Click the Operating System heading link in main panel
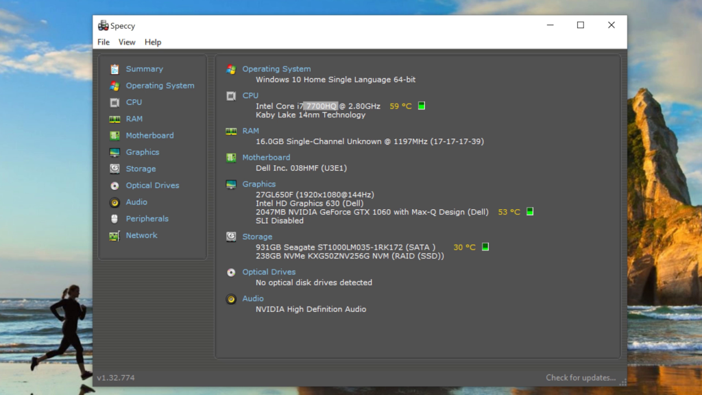Image resolution: width=702 pixels, height=395 pixels. pos(276,69)
